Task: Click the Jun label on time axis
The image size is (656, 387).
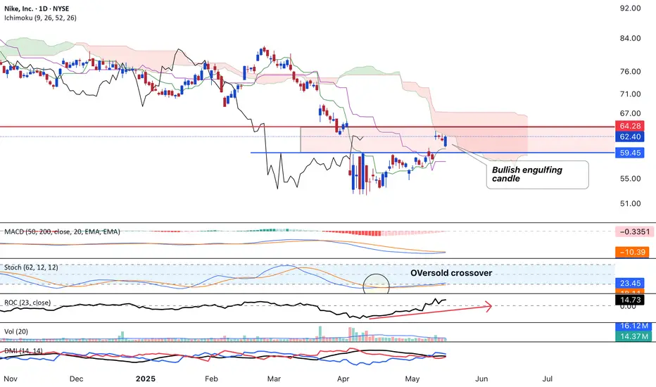Action: (x=481, y=379)
